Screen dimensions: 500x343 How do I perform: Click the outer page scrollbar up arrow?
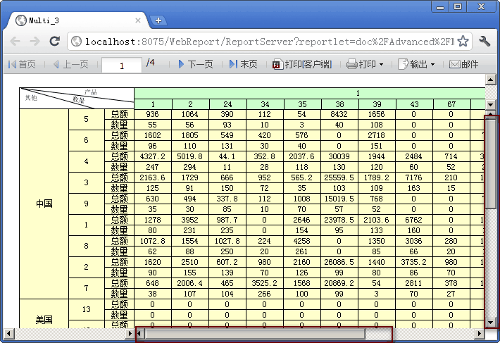click(x=490, y=80)
